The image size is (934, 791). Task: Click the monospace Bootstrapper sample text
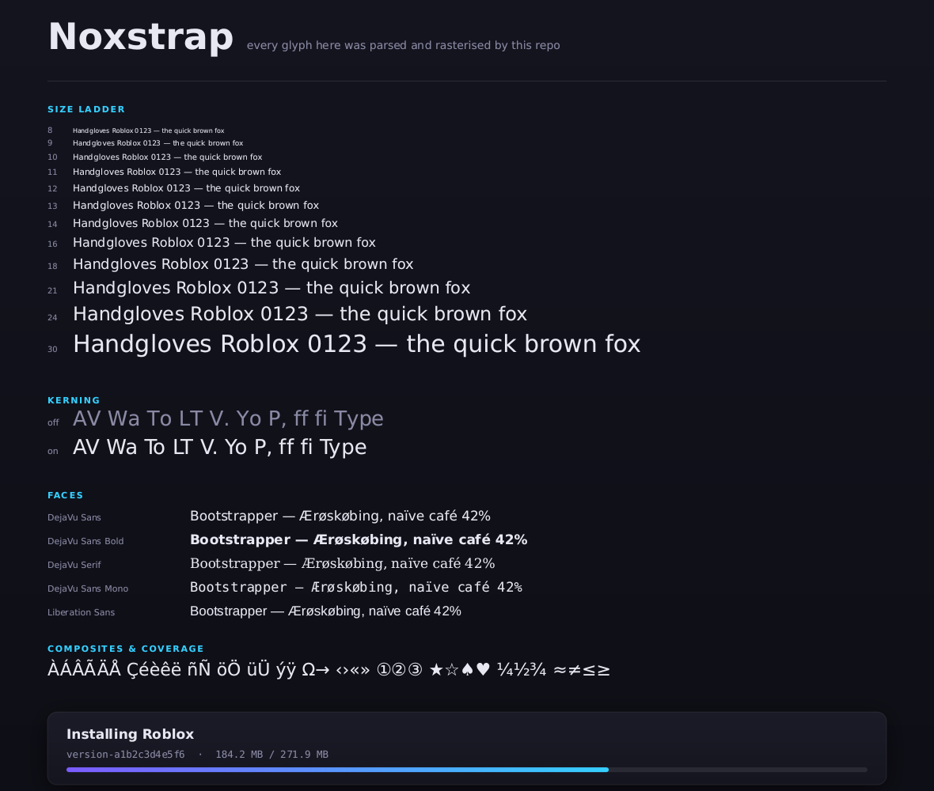pos(356,588)
